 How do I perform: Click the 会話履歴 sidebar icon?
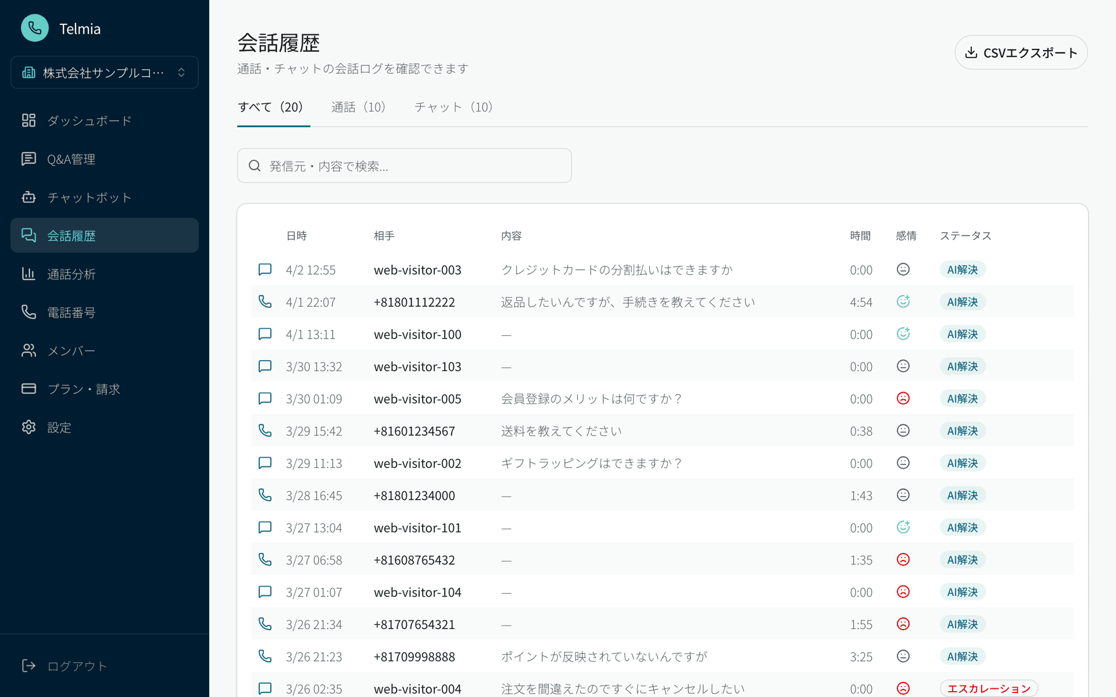[28, 235]
